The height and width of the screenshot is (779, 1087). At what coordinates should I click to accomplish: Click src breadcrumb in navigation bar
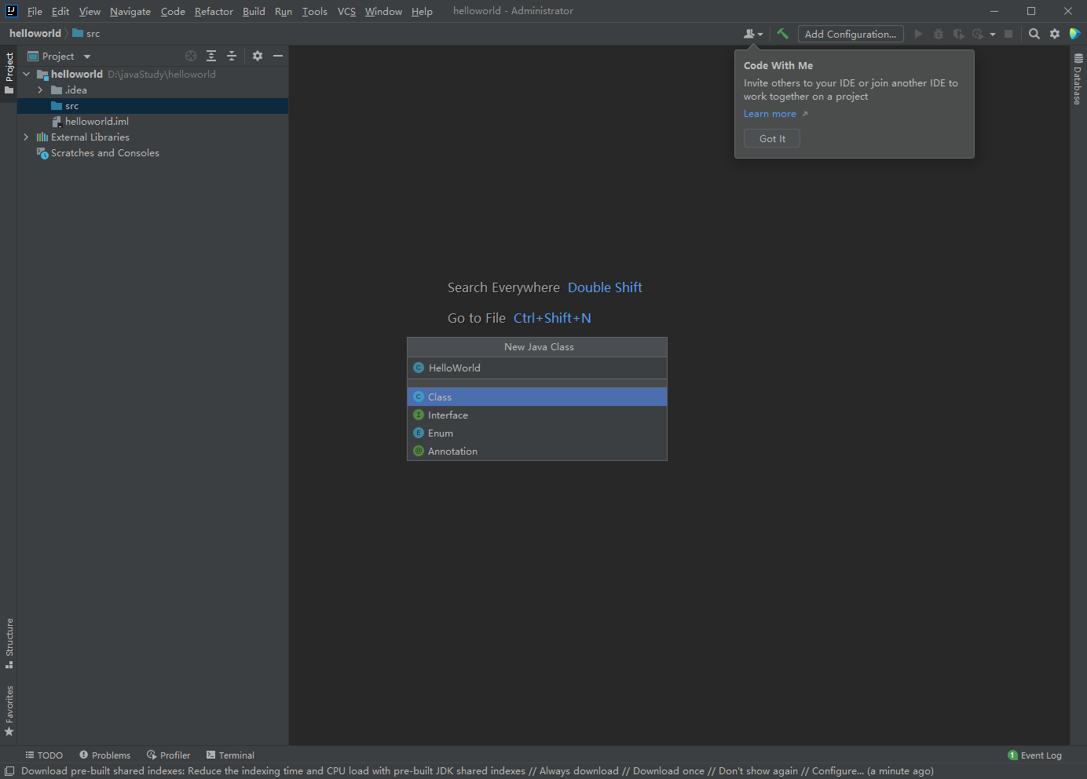click(x=86, y=33)
